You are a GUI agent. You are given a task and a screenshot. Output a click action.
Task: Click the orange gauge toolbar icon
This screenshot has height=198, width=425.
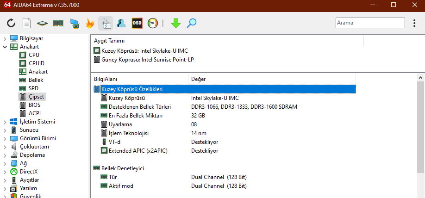point(153,23)
